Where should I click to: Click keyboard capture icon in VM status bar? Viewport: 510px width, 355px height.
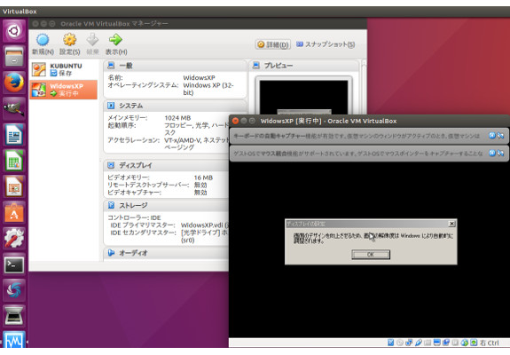(x=474, y=343)
